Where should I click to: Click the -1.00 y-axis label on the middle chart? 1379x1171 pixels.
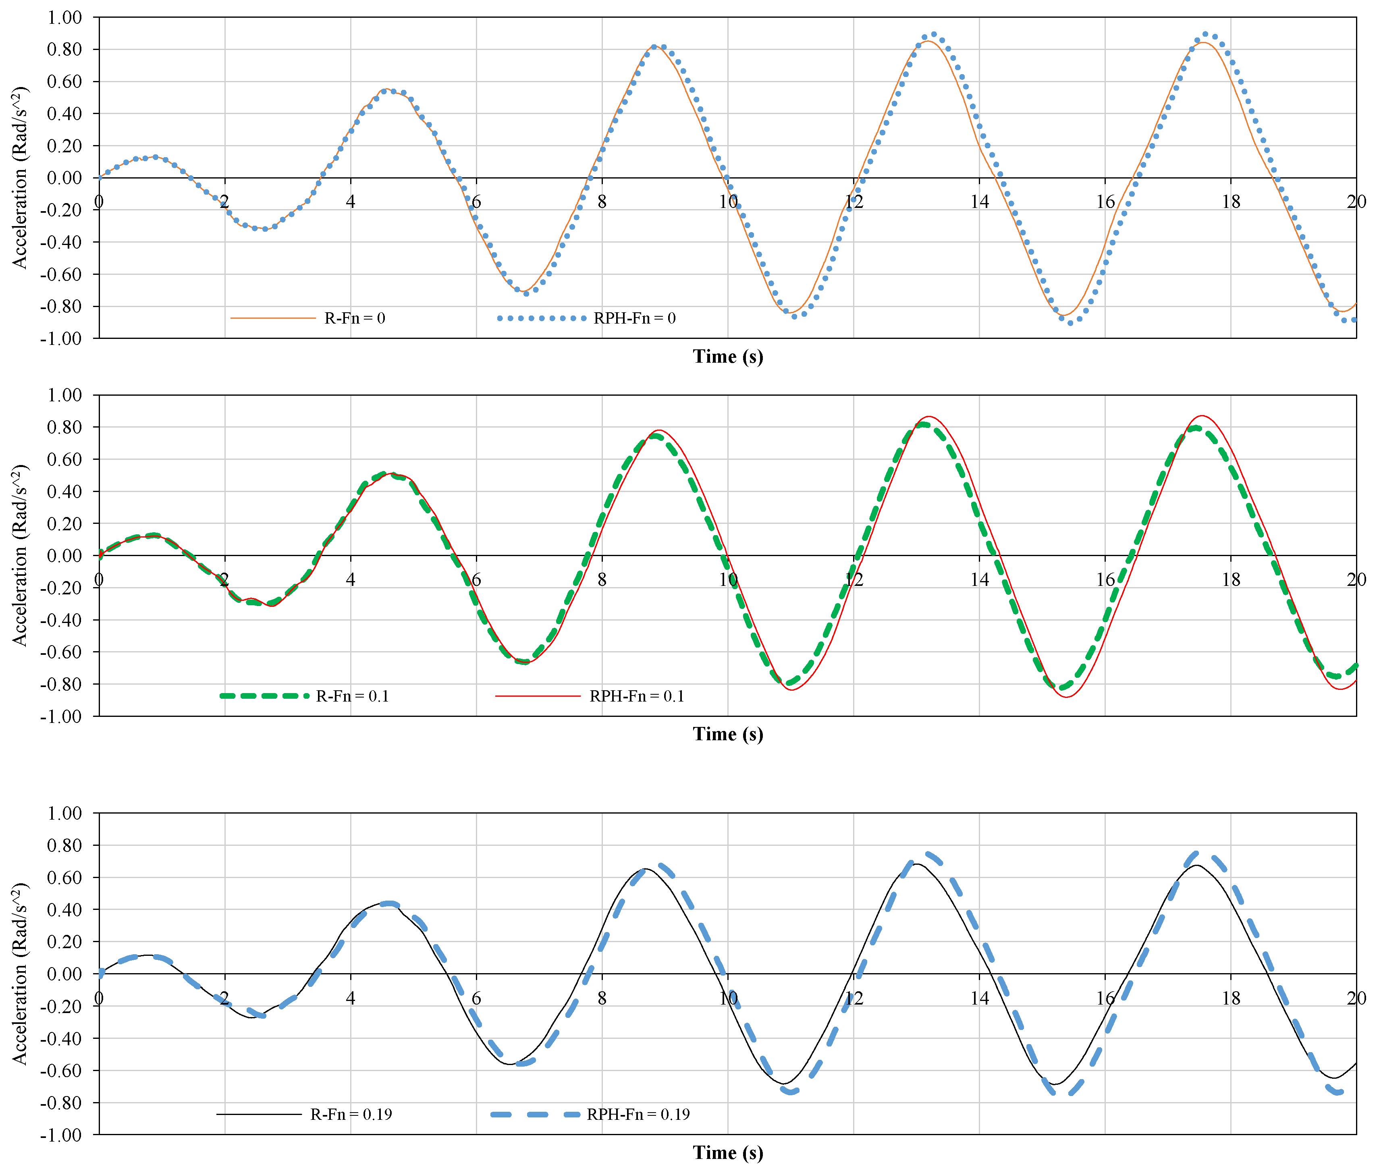point(61,716)
